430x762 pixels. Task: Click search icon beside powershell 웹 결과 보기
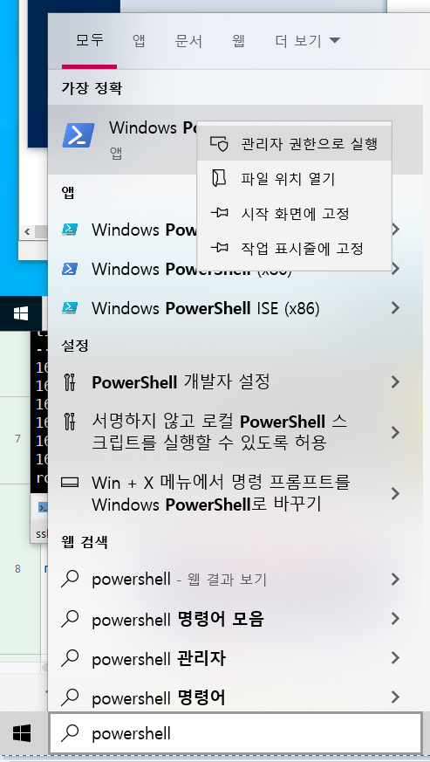(70, 579)
